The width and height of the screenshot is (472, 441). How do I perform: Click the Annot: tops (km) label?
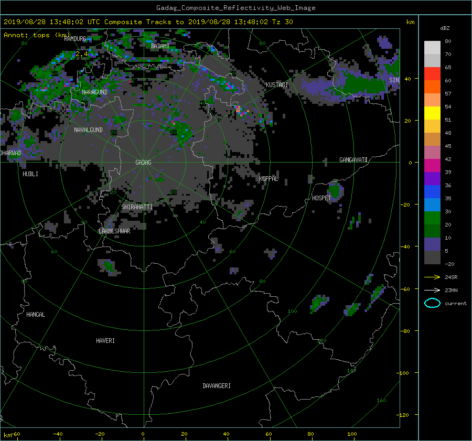(x=37, y=35)
